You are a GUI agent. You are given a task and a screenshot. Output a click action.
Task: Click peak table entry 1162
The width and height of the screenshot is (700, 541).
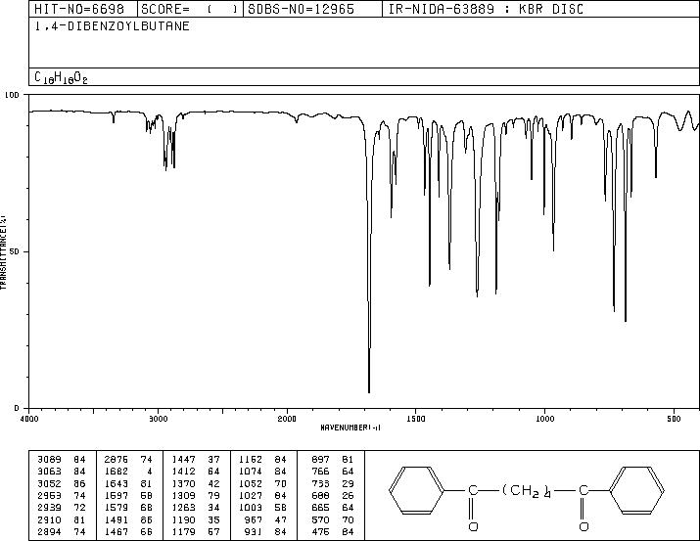[251, 459]
